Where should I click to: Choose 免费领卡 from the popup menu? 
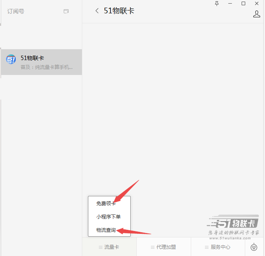pyautogui.click(x=106, y=204)
